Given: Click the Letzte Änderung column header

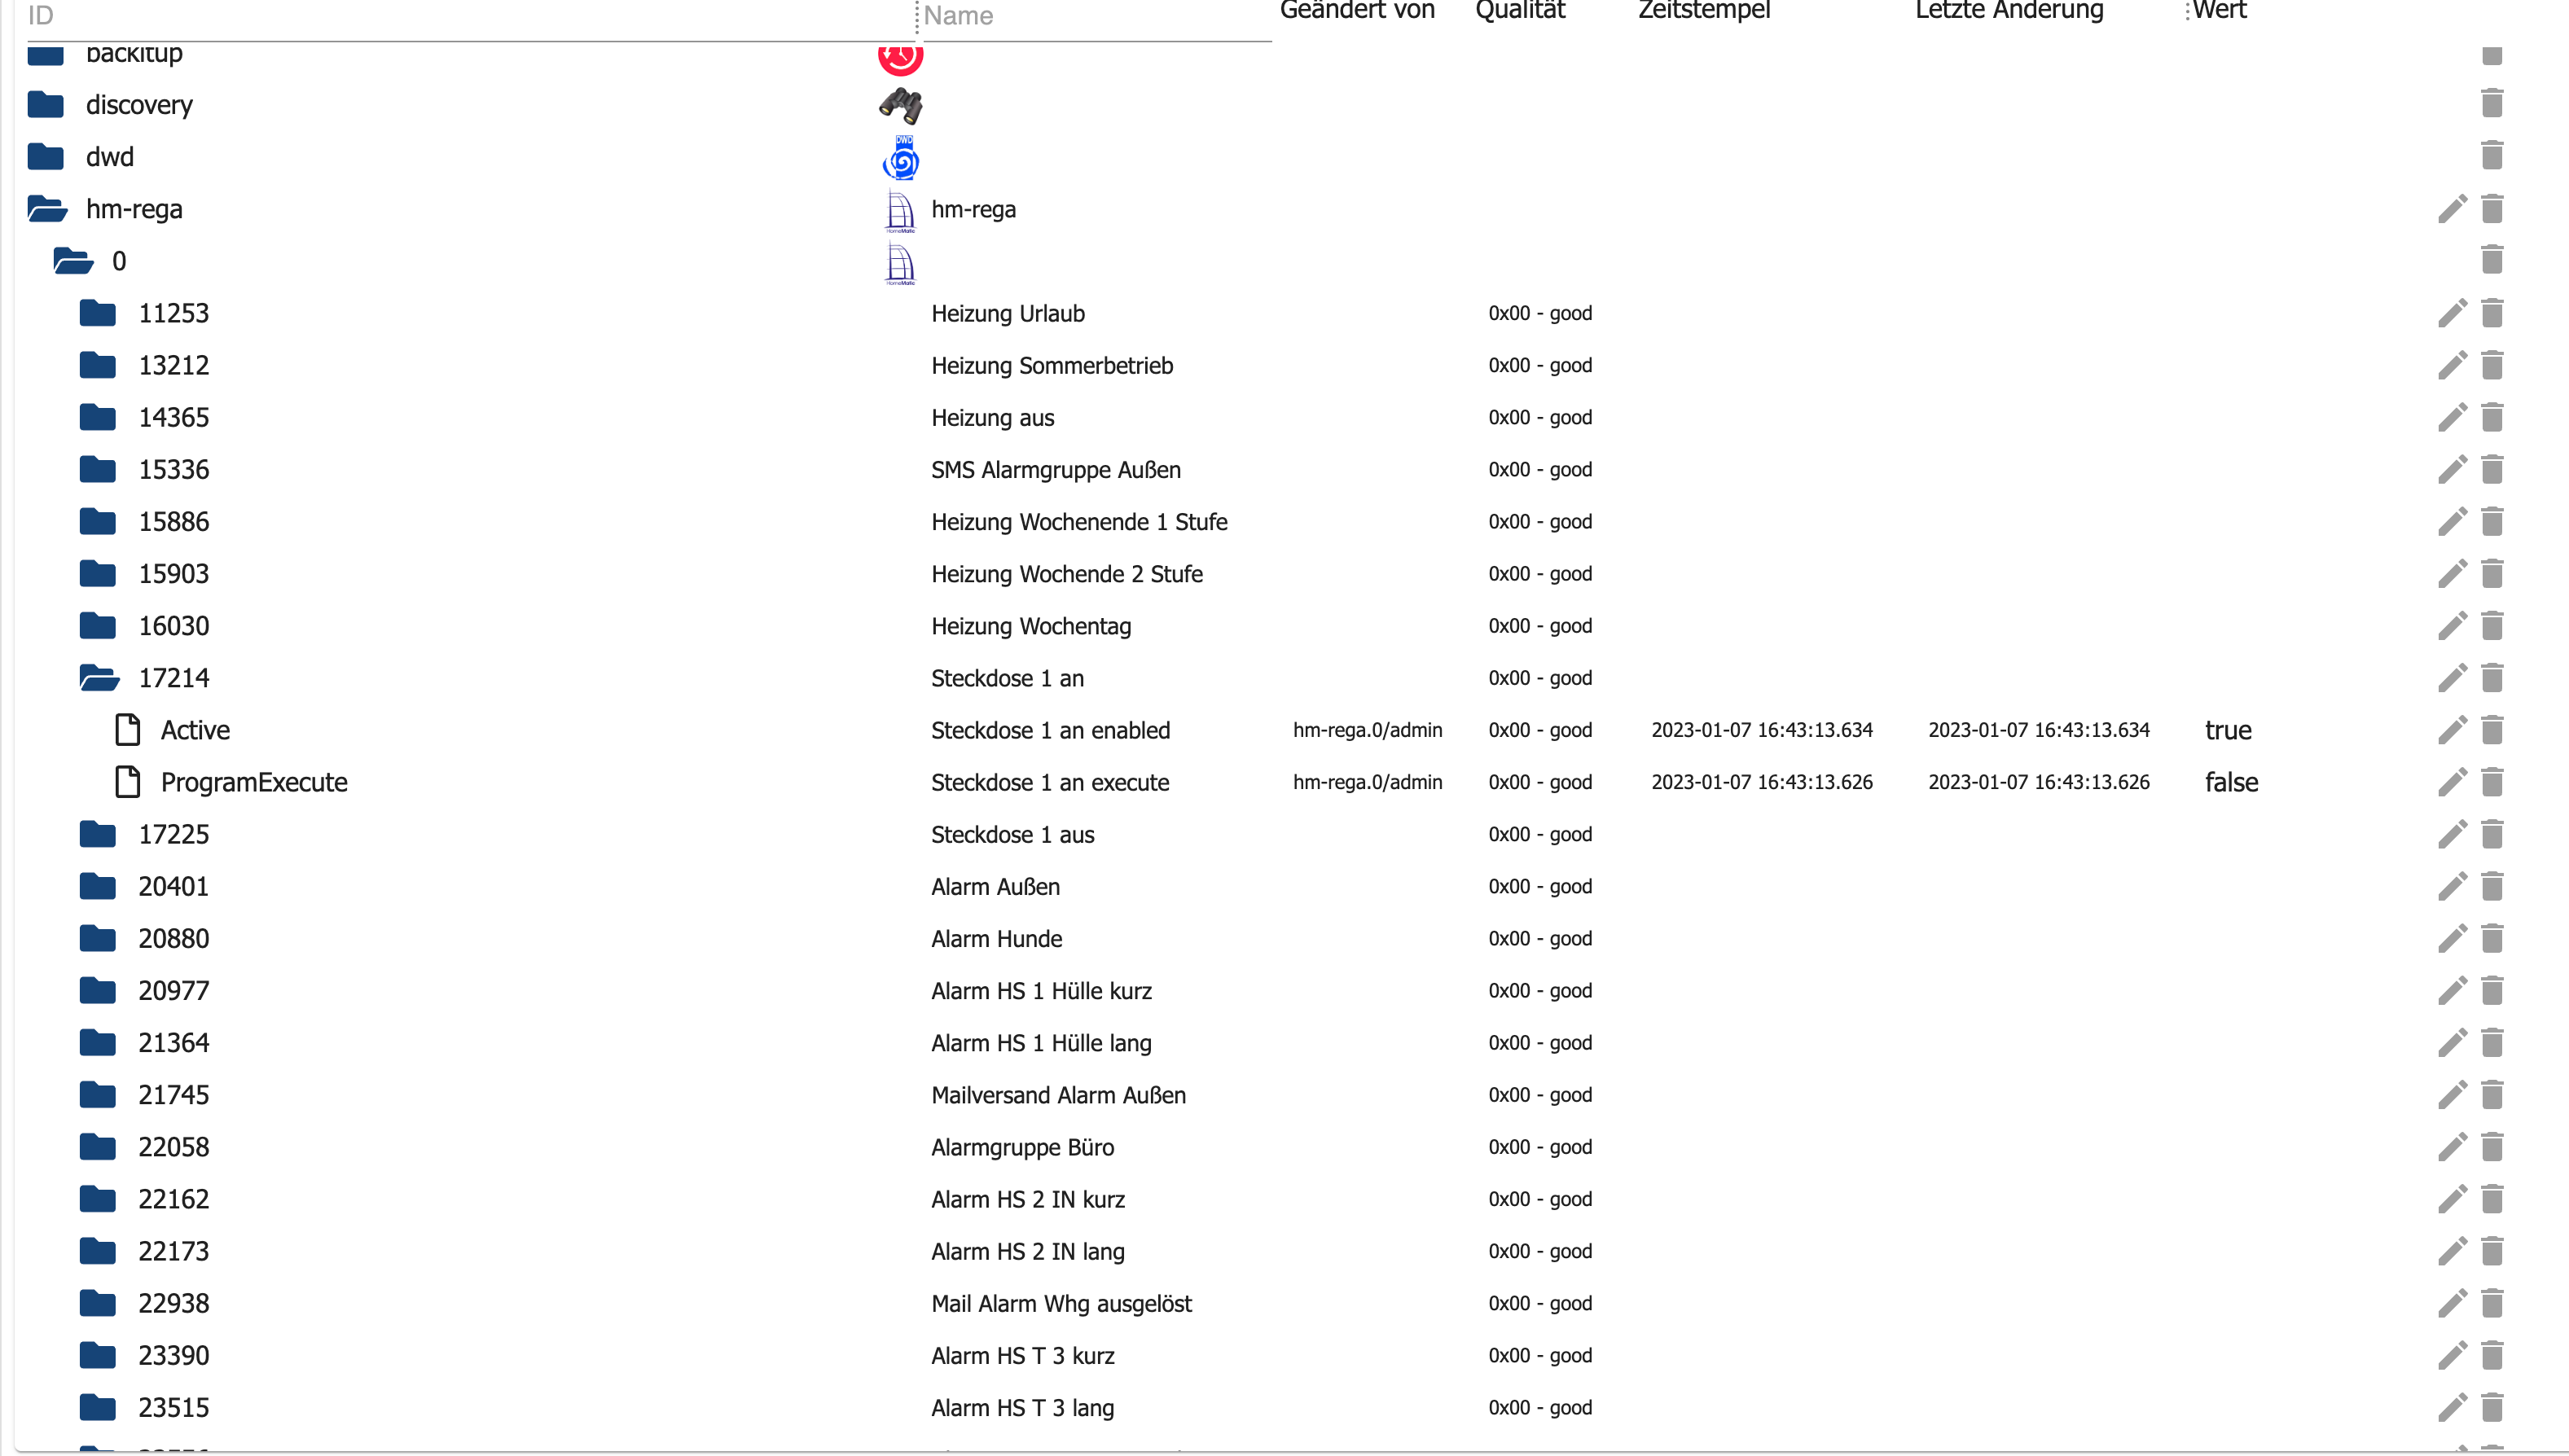Looking at the screenshot, I should (x=2009, y=10).
